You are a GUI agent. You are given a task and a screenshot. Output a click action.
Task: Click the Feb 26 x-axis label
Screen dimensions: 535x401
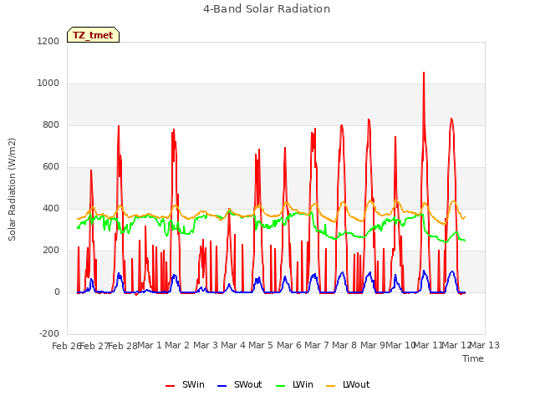tap(66, 346)
